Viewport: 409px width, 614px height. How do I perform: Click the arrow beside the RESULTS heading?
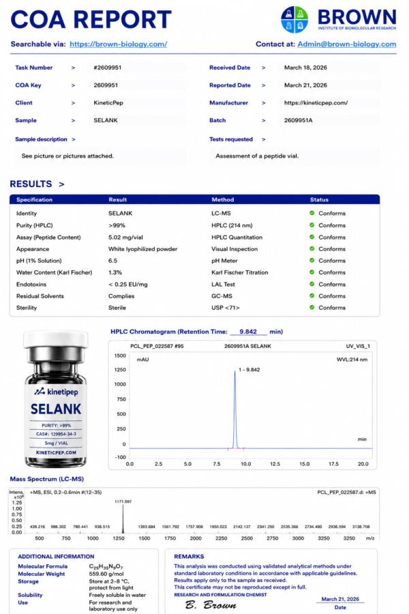(x=61, y=184)
